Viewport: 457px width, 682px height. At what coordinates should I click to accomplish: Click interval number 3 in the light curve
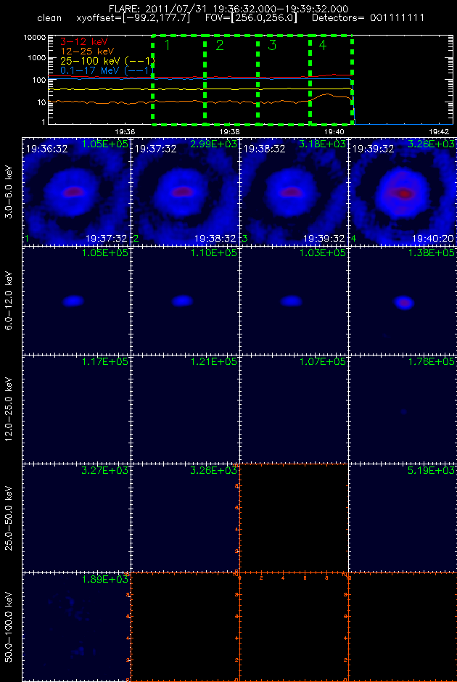pos(272,45)
